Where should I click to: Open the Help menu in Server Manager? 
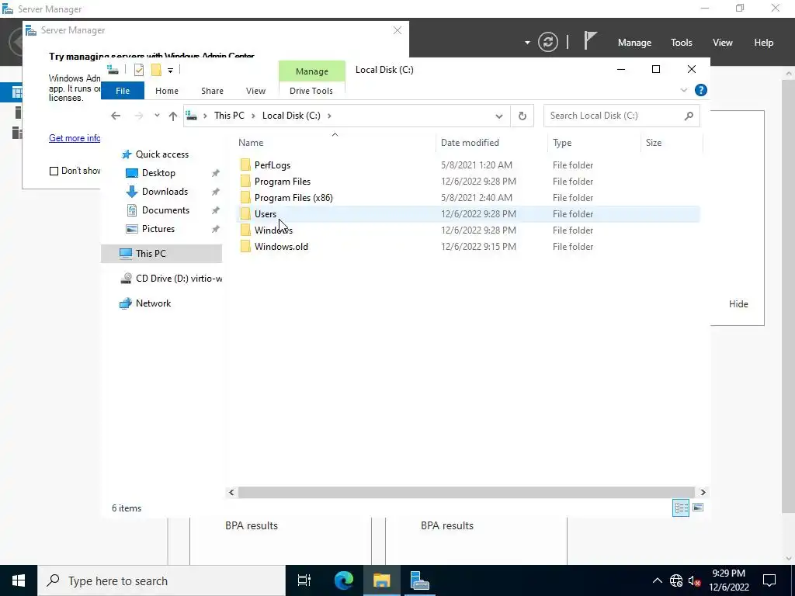point(764,43)
